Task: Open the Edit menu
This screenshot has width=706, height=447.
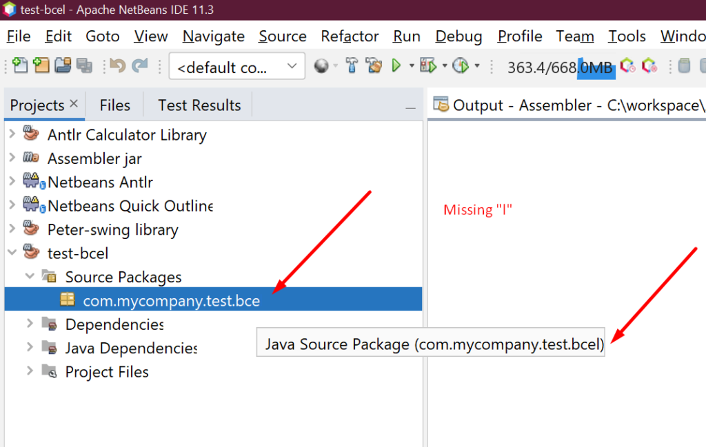Action: pyautogui.click(x=58, y=36)
